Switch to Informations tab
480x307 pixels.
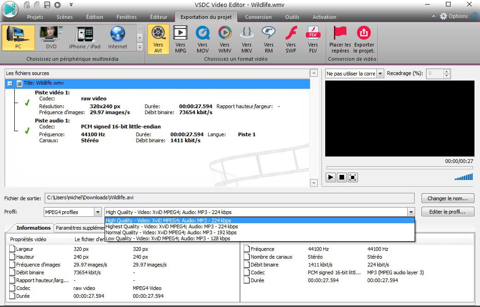33,228
